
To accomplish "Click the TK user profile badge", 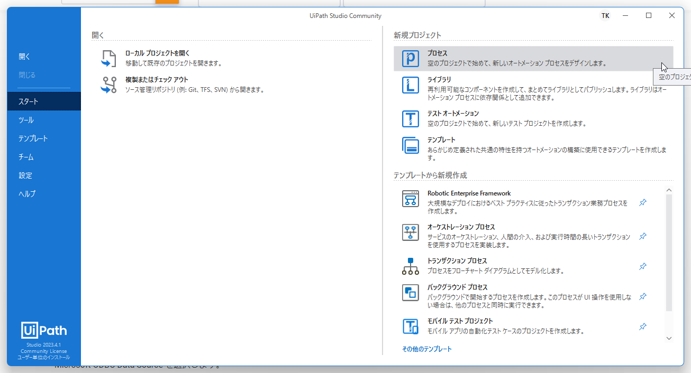I will (x=605, y=16).
